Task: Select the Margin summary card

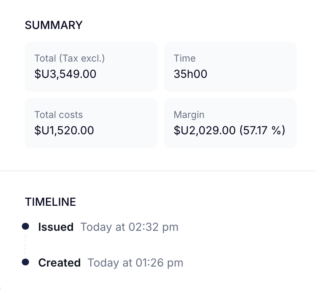Action: point(230,123)
